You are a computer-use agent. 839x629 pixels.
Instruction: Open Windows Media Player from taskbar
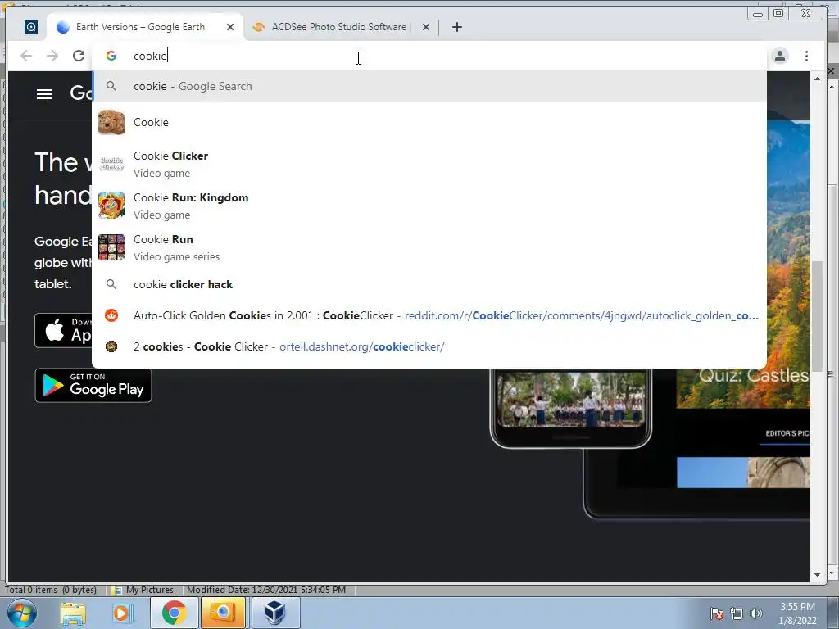coord(122,613)
